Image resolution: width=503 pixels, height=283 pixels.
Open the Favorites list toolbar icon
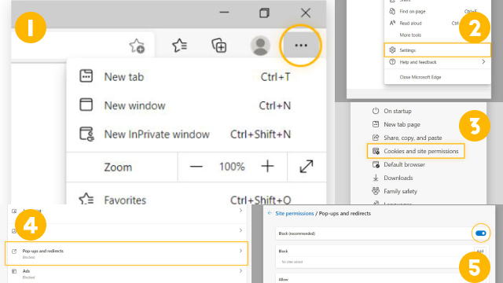pos(180,46)
